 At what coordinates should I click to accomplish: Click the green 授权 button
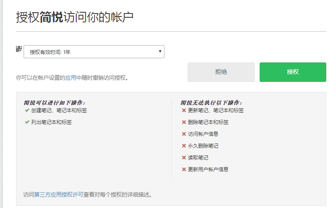tap(293, 72)
